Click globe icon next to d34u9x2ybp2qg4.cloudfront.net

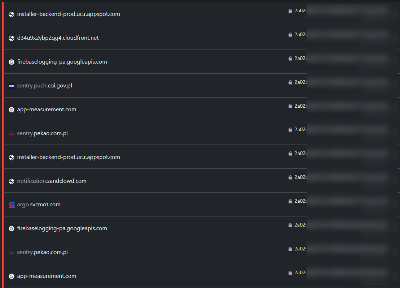pyautogui.click(x=12, y=38)
